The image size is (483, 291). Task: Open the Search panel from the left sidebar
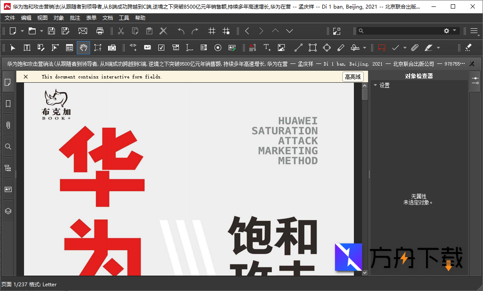pyautogui.click(x=8, y=146)
